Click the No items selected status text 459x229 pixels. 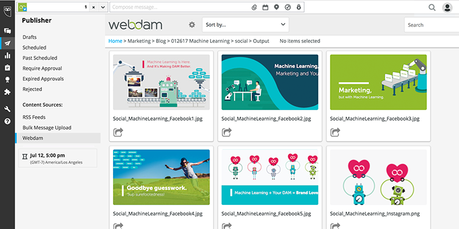299,41
